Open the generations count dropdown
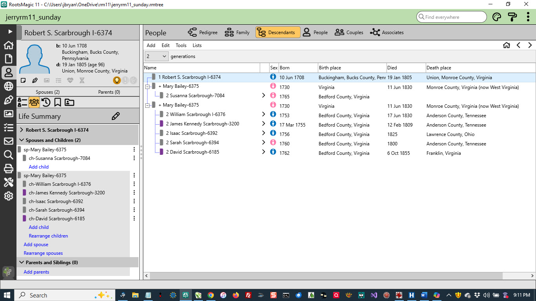This screenshot has height=301, width=536. point(157,56)
